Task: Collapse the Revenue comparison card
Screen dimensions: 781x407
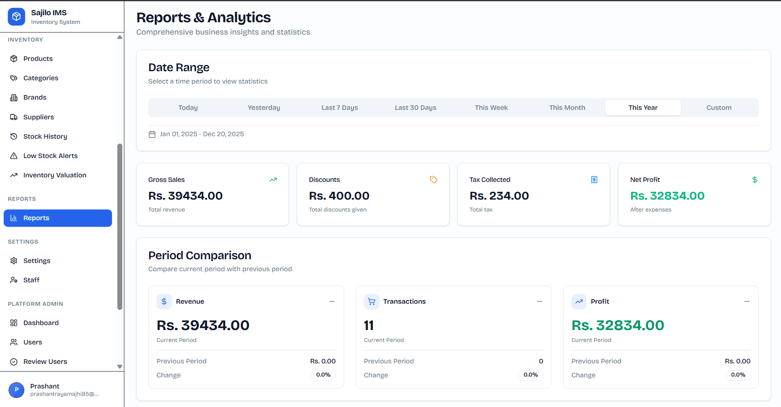Action: pyautogui.click(x=332, y=301)
